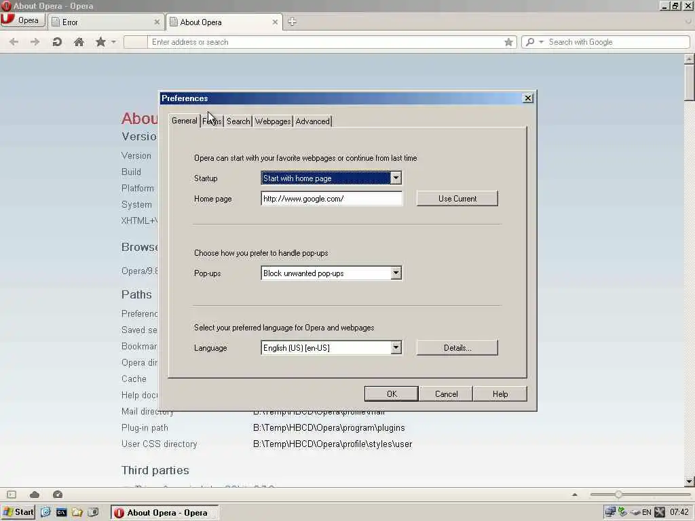Click the network computers tray icon
The height and width of the screenshot is (521, 695).
point(610,512)
